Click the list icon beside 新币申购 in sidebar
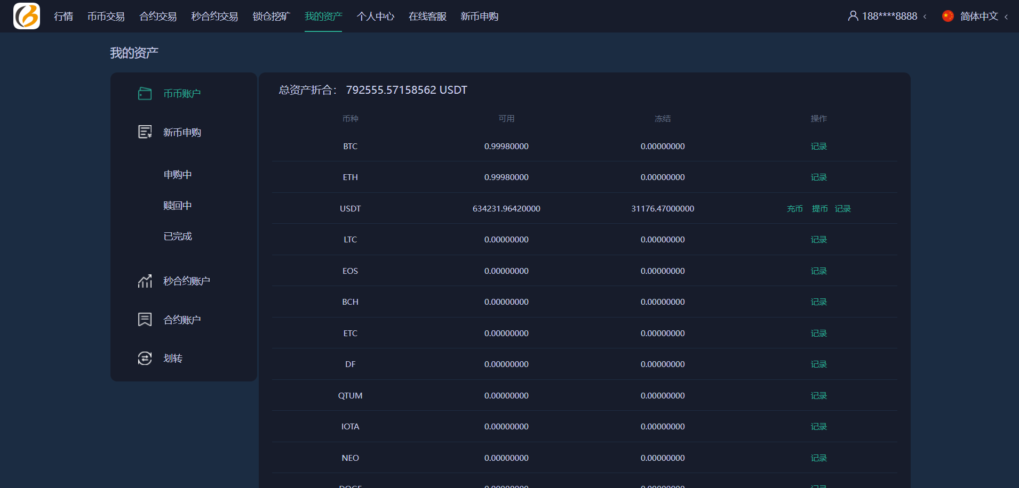Image resolution: width=1019 pixels, height=488 pixels. [x=145, y=132]
